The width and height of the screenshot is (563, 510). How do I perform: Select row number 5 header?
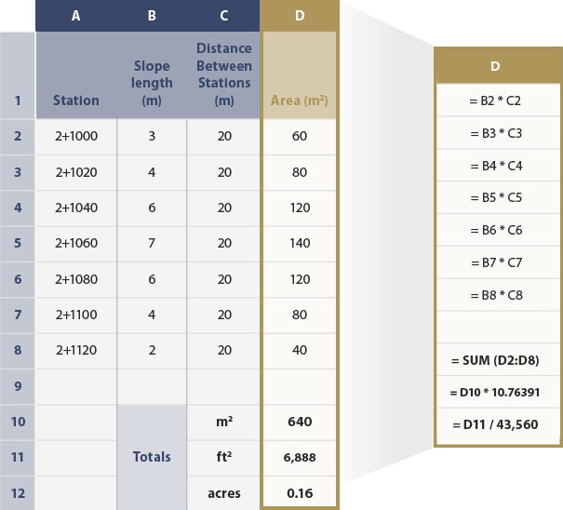tap(18, 244)
